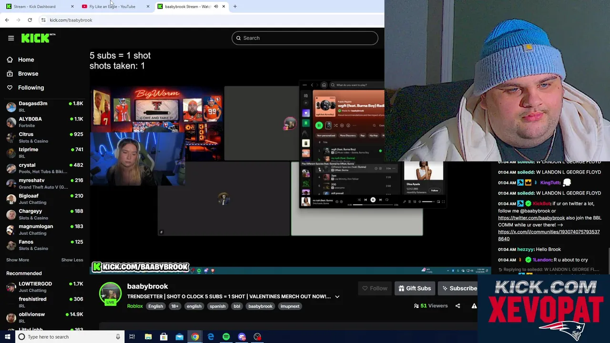
Task: Click the address bar URL kick.com/baabybrook
Action: click(x=71, y=20)
